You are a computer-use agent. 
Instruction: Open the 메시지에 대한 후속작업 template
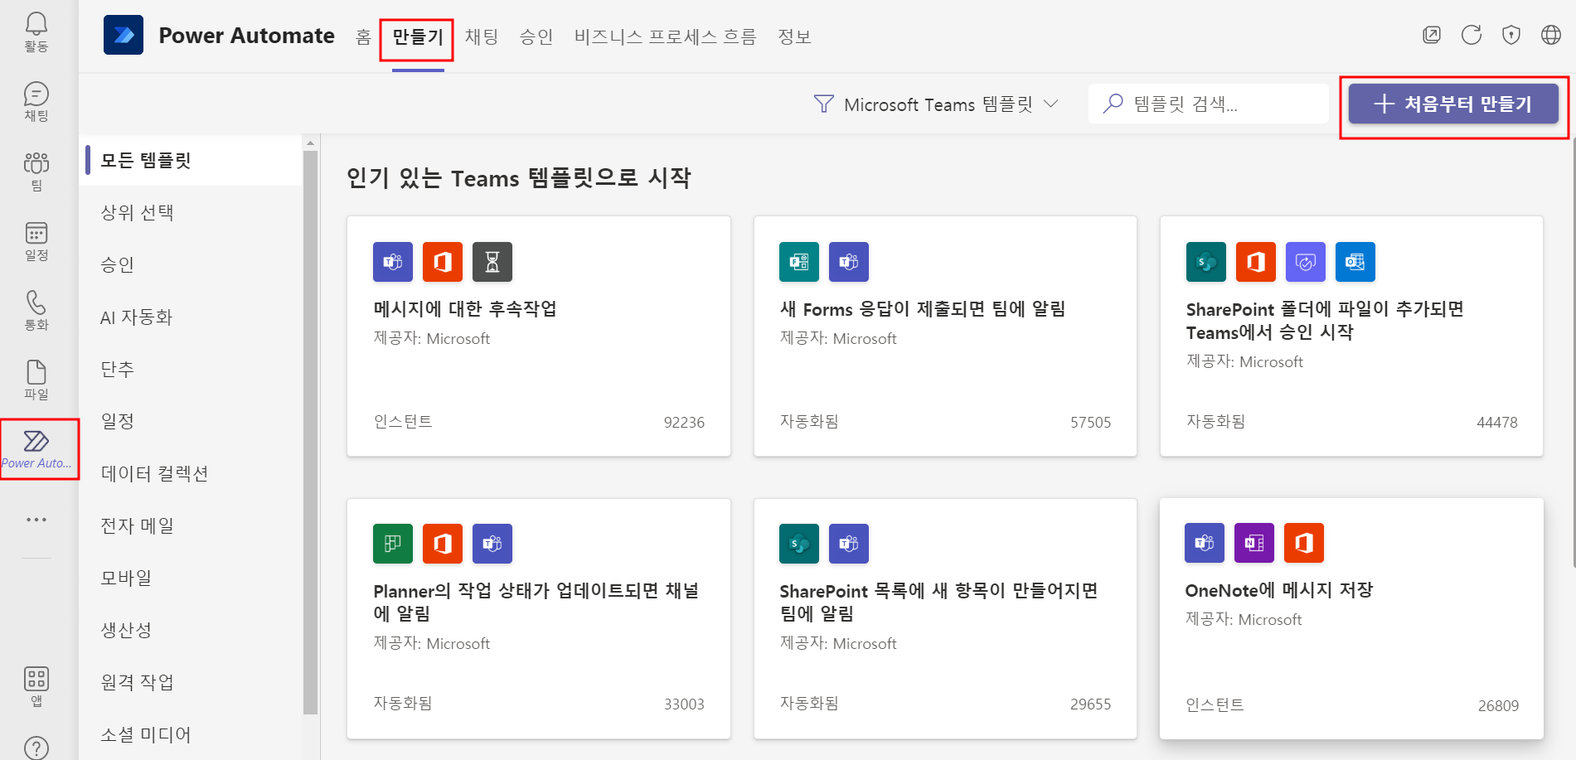click(539, 336)
